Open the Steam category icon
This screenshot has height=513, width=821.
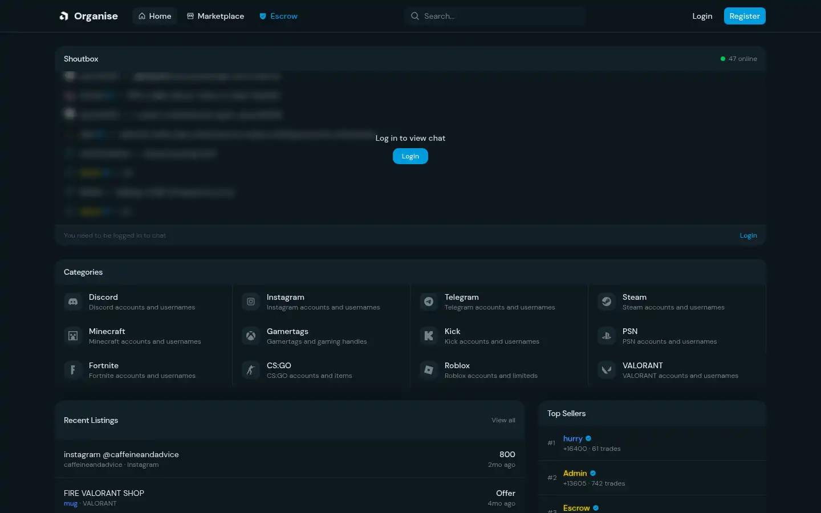coord(607,302)
